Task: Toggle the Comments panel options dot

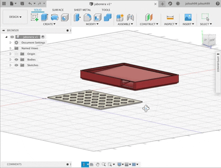Action: click(x=68, y=164)
